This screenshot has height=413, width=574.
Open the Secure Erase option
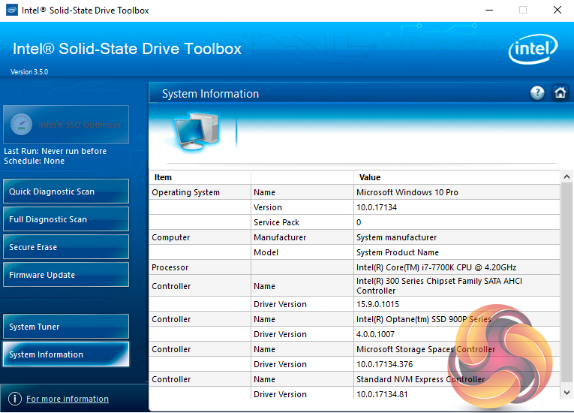[x=66, y=247]
